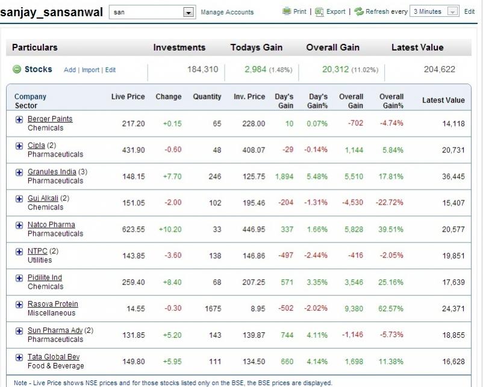
Task: Expand the NTPC row details
Action: pos(19,252)
